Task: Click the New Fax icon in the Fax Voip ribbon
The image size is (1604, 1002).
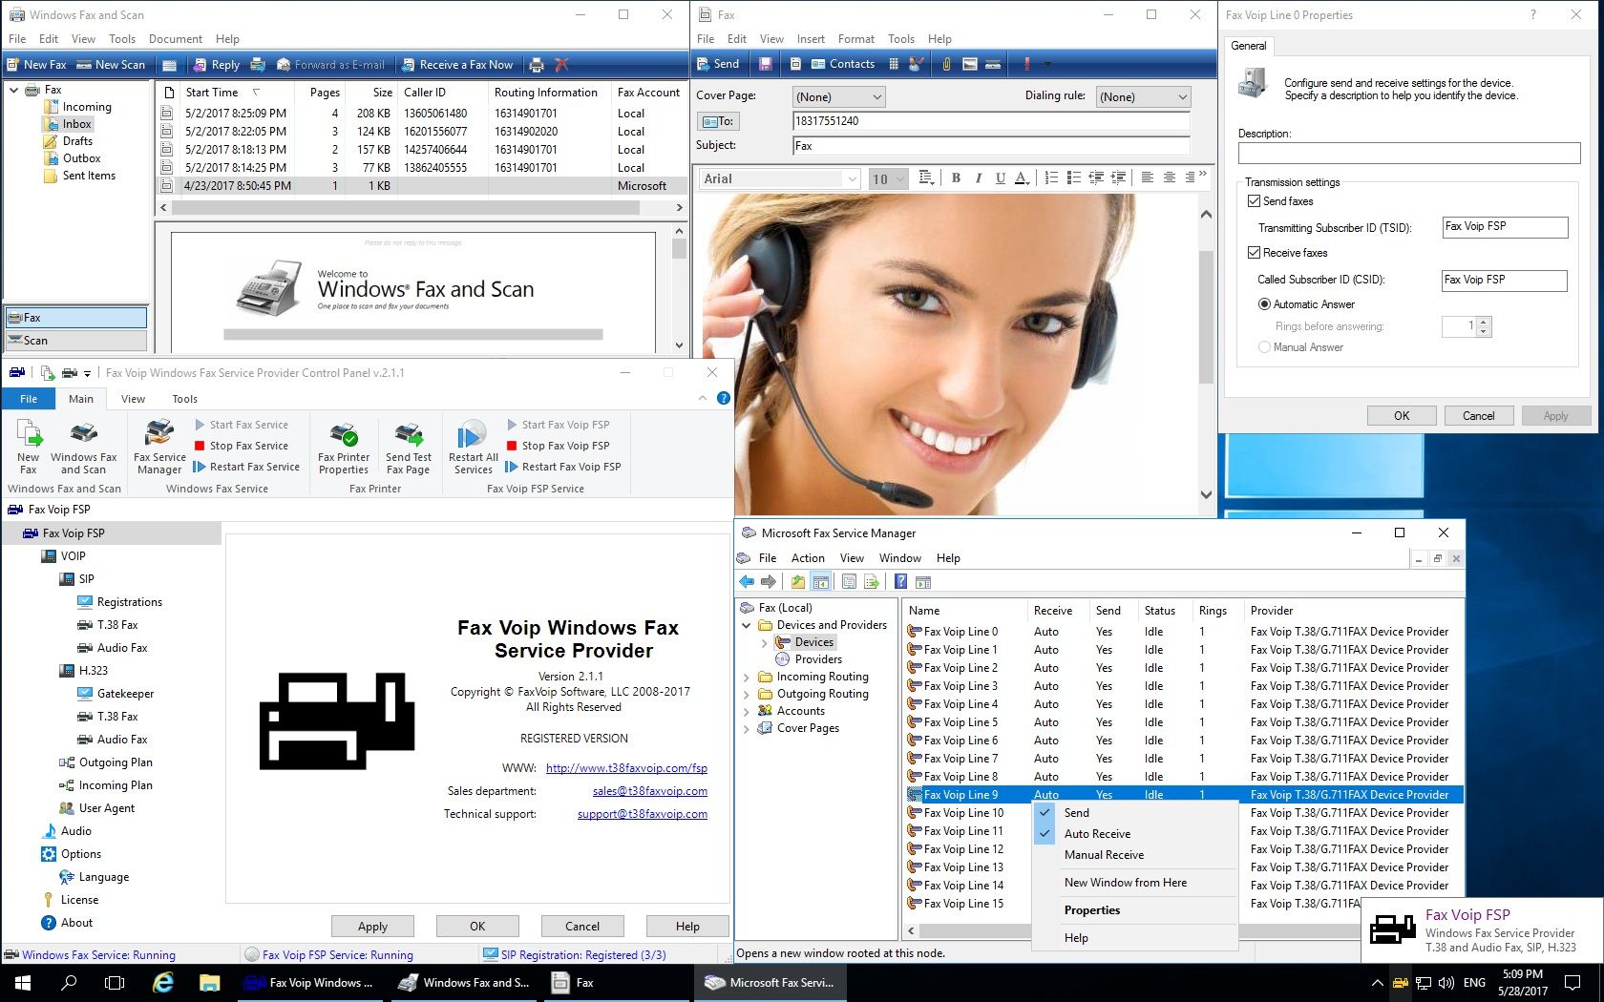Action: click(x=29, y=447)
